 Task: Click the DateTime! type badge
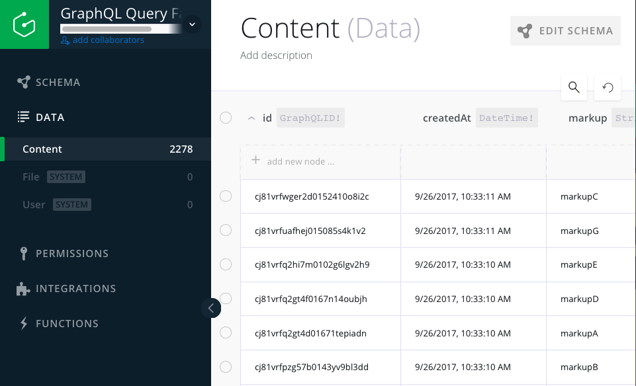click(x=506, y=118)
